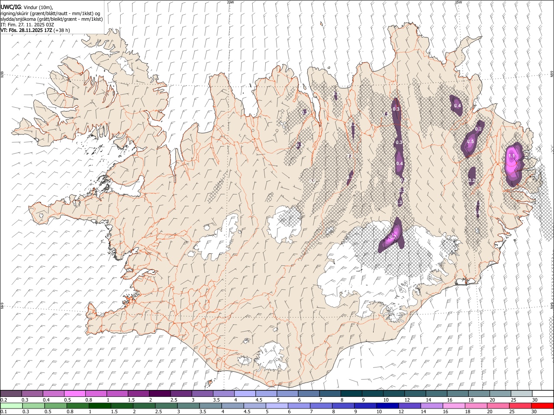554x415 pixels.
Task: Select the dark teal 8 upper legend swatch
Action: pyautogui.click(x=351, y=393)
